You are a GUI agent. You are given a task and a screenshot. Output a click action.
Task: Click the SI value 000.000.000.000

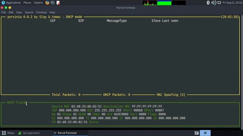(x=138, y=118)
